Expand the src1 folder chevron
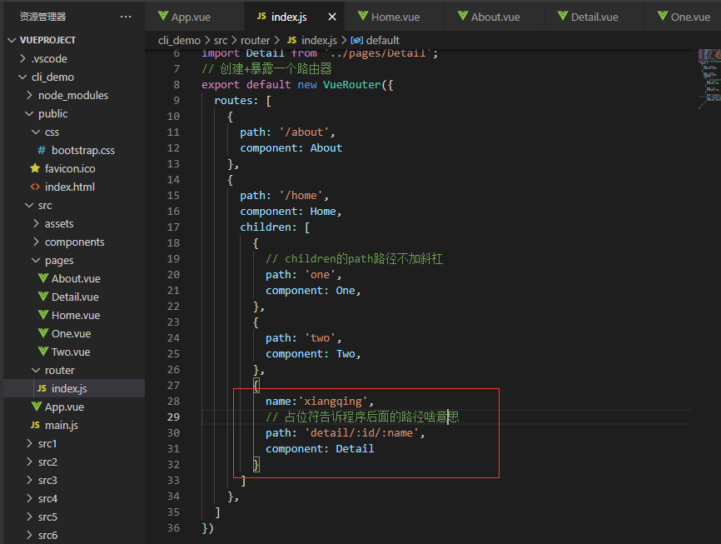 click(30, 444)
